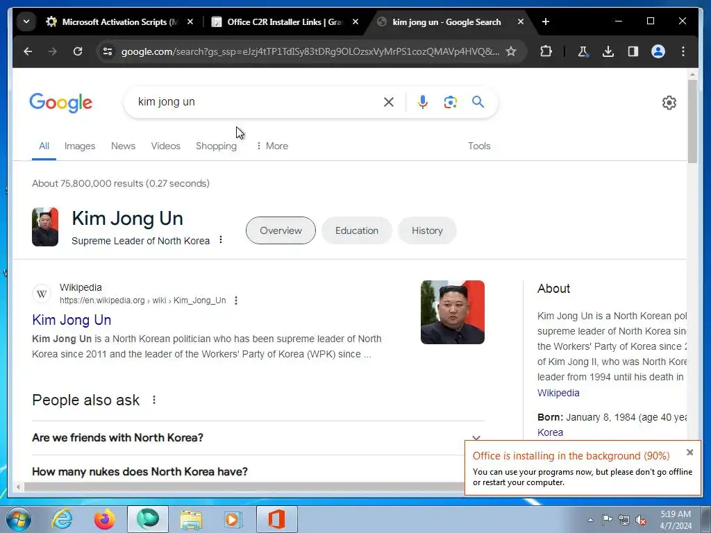Switch to Videos results
711x533 pixels.
click(x=165, y=146)
